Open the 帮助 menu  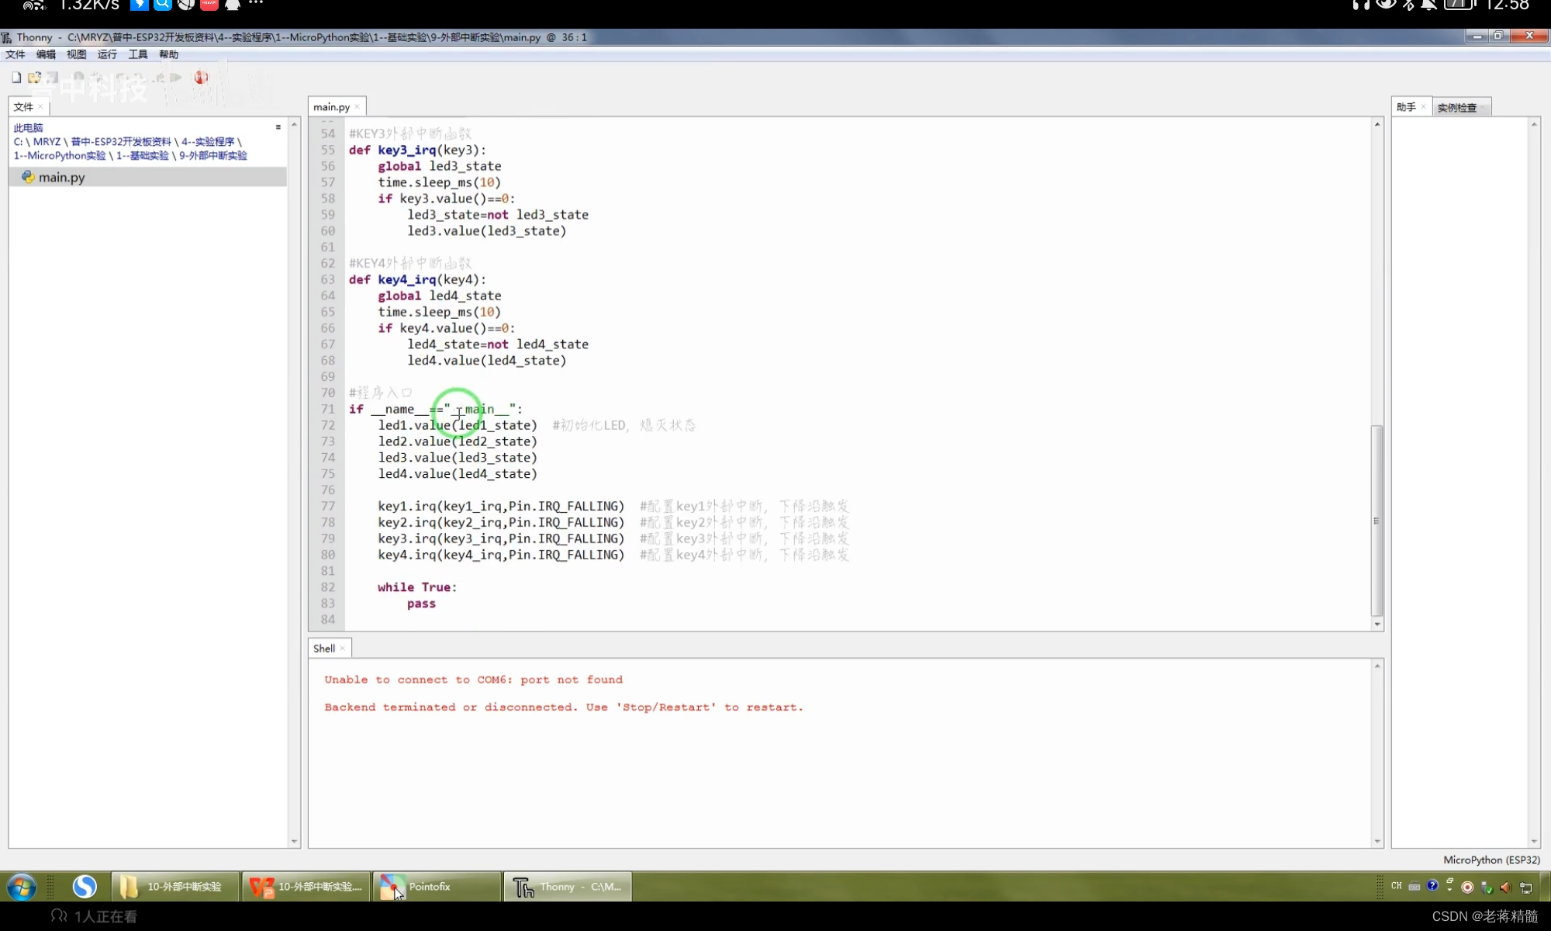pos(168,54)
